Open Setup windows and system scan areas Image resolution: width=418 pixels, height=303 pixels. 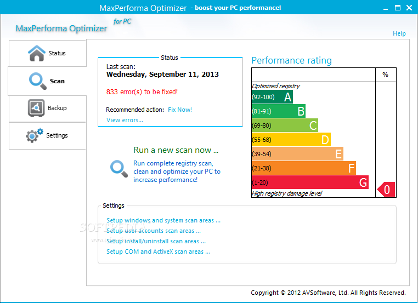pyautogui.click(x=163, y=220)
